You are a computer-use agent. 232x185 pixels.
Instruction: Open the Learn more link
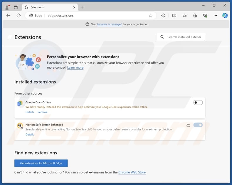pyautogui.click(x=75, y=67)
